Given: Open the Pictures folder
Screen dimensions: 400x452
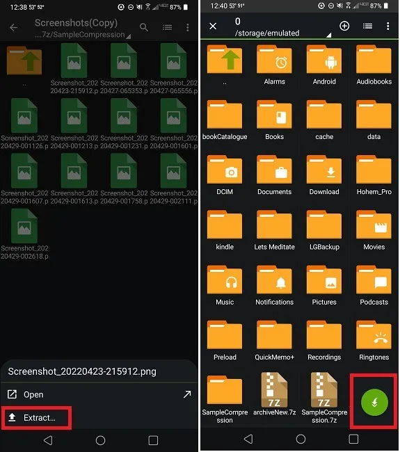Looking at the screenshot, I should (x=324, y=286).
